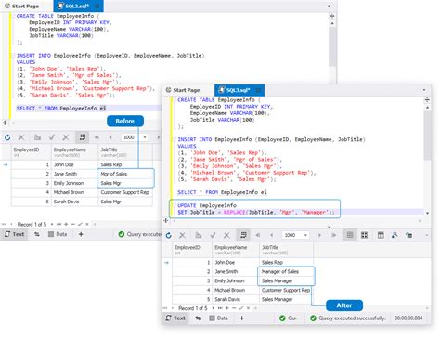The height and width of the screenshot is (338, 440).
Task: Go to previous page in front window
Action: tap(271, 235)
